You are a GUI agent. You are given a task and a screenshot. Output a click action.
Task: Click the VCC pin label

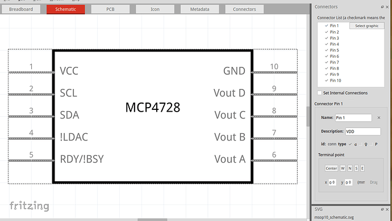tap(69, 71)
